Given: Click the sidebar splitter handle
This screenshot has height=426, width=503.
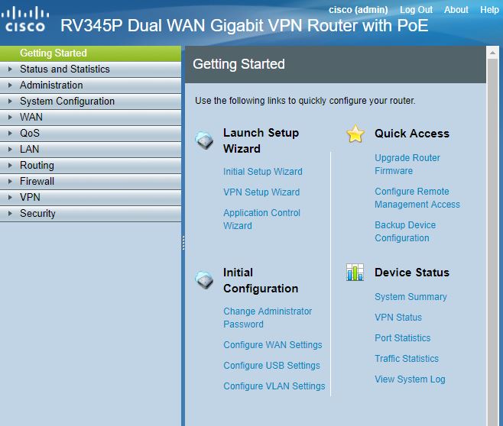Looking at the screenshot, I should click(183, 243).
